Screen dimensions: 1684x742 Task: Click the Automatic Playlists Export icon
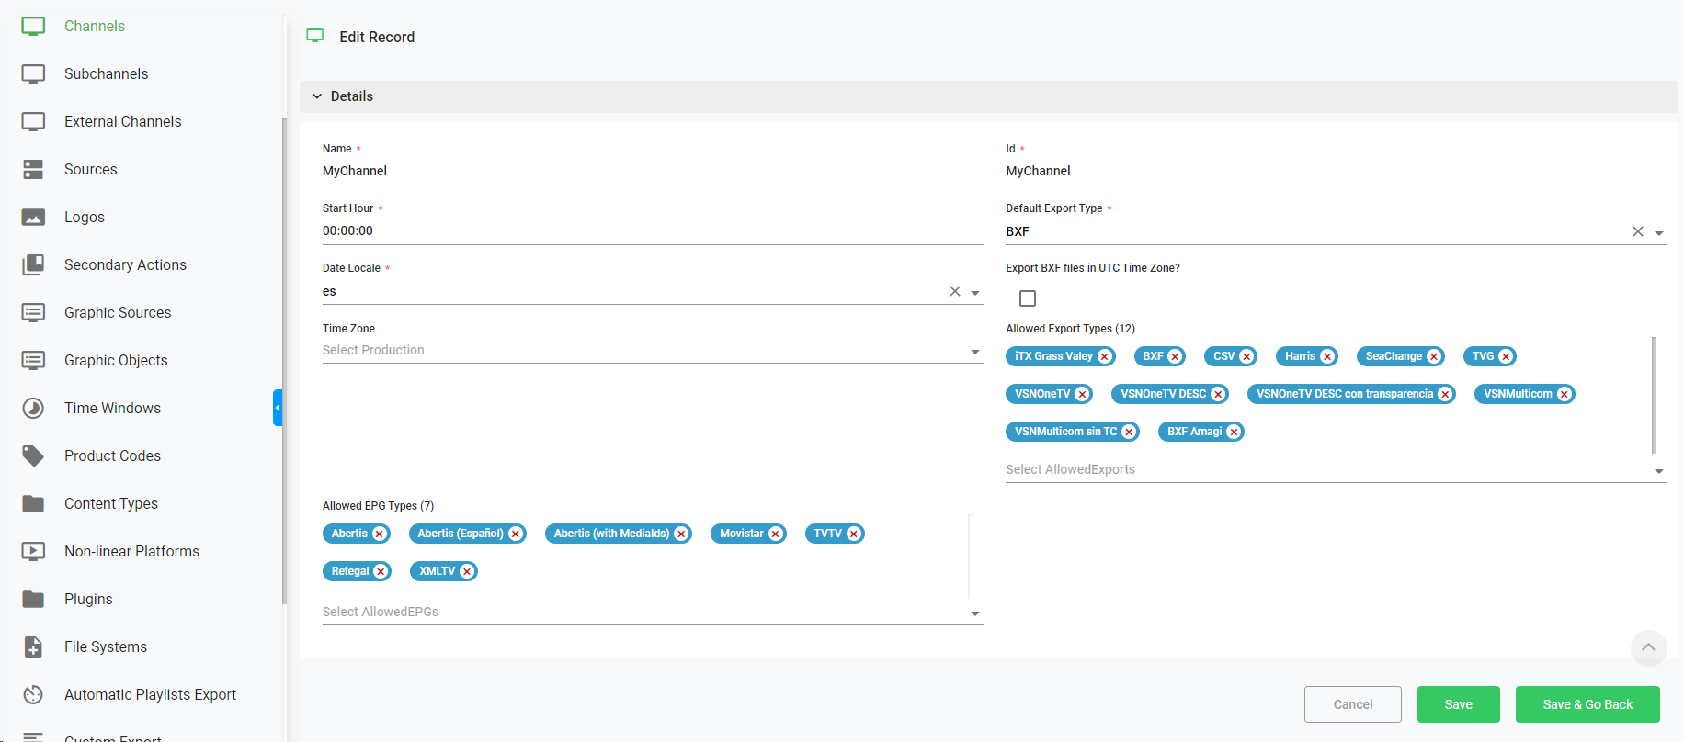33,694
